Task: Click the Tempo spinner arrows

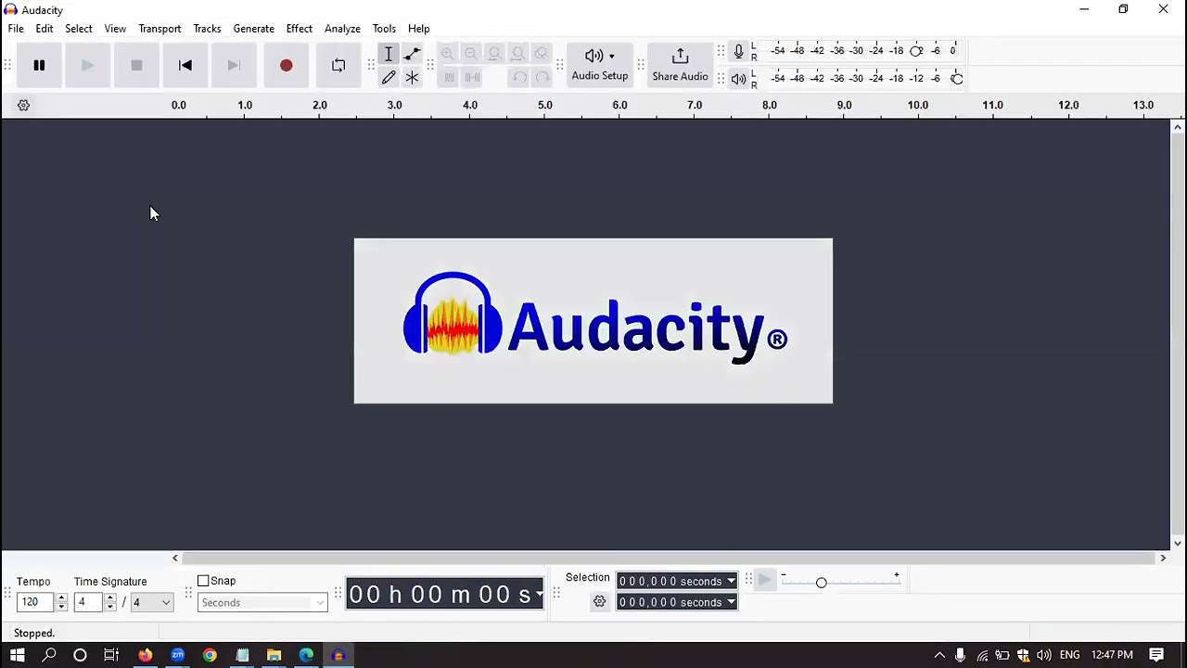Action: coord(61,602)
